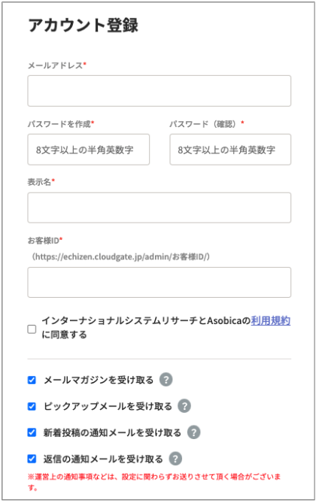
Task: Uncheck 新着投稿の通知メールを受け取る checkbox
Action: pos(32,432)
